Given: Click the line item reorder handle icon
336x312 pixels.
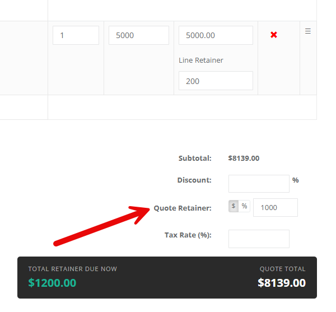Looking at the screenshot, I should 308,31.
